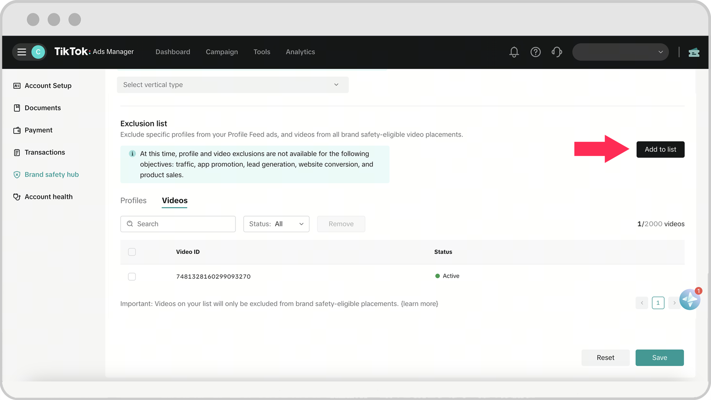Image resolution: width=711 pixels, height=400 pixels.
Task: Click the Active status label
Action: point(451,276)
